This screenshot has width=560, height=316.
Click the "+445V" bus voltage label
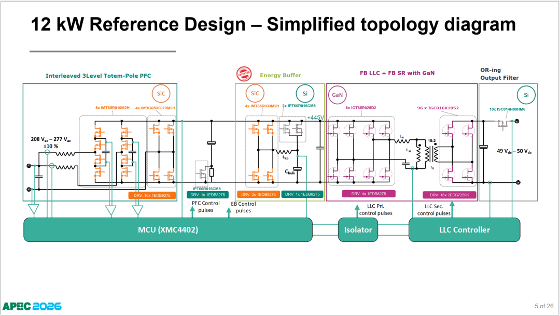coord(315,118)
